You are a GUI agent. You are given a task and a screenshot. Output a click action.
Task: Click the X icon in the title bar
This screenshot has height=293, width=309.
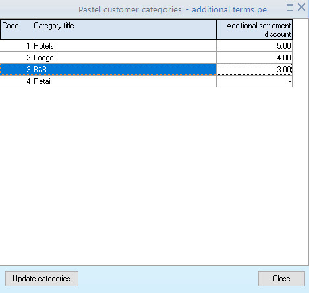[302, 7]
